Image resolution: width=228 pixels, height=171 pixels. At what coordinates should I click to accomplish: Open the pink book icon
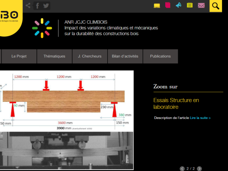[x=168, y=5]
